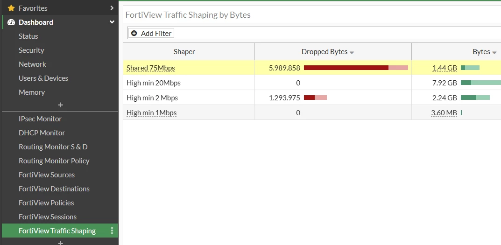Sort by the Bytes column arrow

pyautogui.click(x=494, y=52)
